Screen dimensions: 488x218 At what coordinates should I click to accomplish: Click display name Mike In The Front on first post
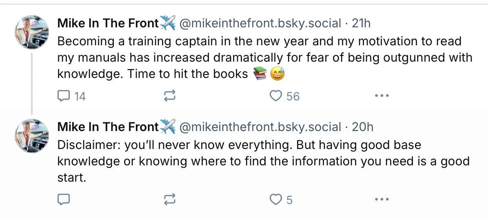108,24
